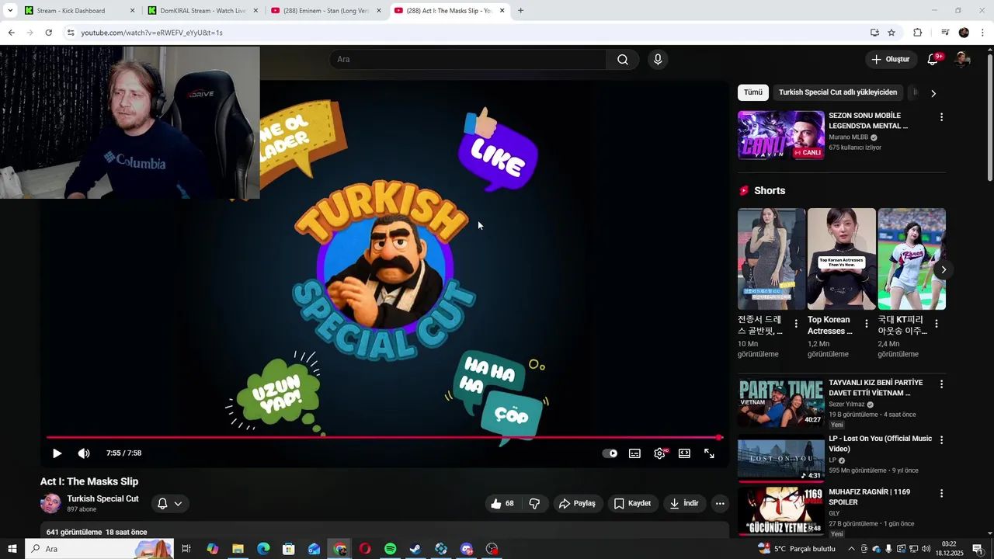Click the Paylaş share button
The width and height of the screenshot is (994, 559).
pos(578,503)
